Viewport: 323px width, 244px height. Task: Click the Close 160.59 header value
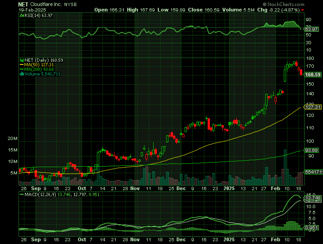click(203, 10)
